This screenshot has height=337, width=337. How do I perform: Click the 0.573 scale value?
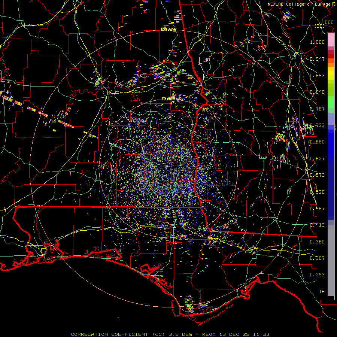317,175
